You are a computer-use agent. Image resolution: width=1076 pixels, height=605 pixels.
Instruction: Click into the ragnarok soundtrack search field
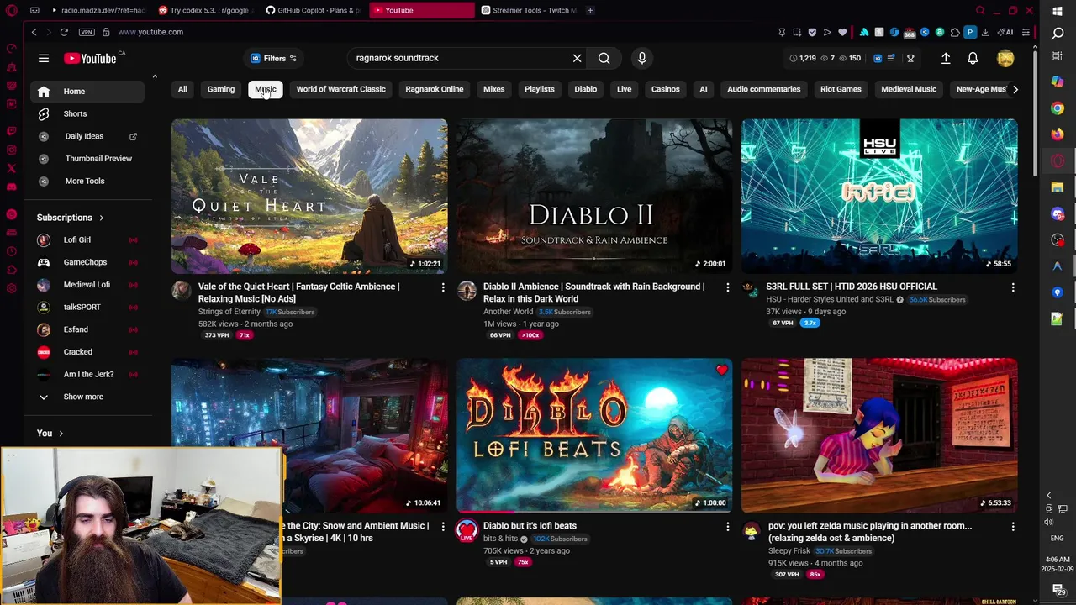[458, 58]
